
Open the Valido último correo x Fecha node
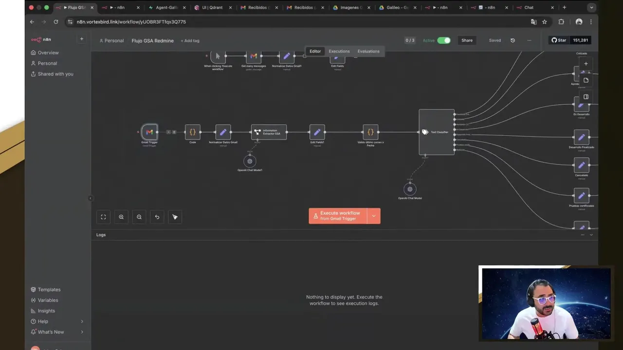coord(370,132)
